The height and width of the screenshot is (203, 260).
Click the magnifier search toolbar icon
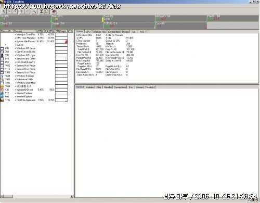34,11
